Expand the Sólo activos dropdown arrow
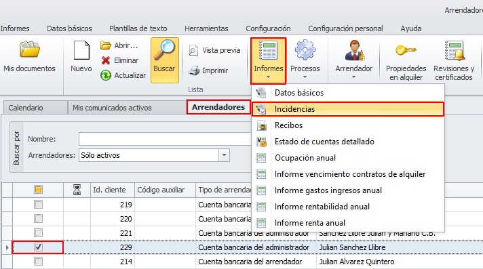Viewport: 483px width, 269px height. 225,155
